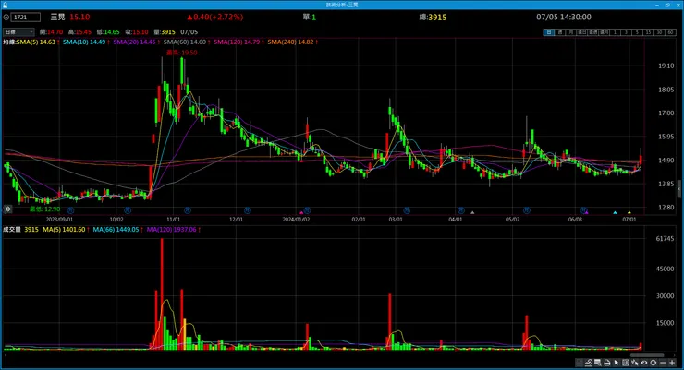Click the split columns layout icon
This screenshot has width=684, height=370.
point(626,363)
